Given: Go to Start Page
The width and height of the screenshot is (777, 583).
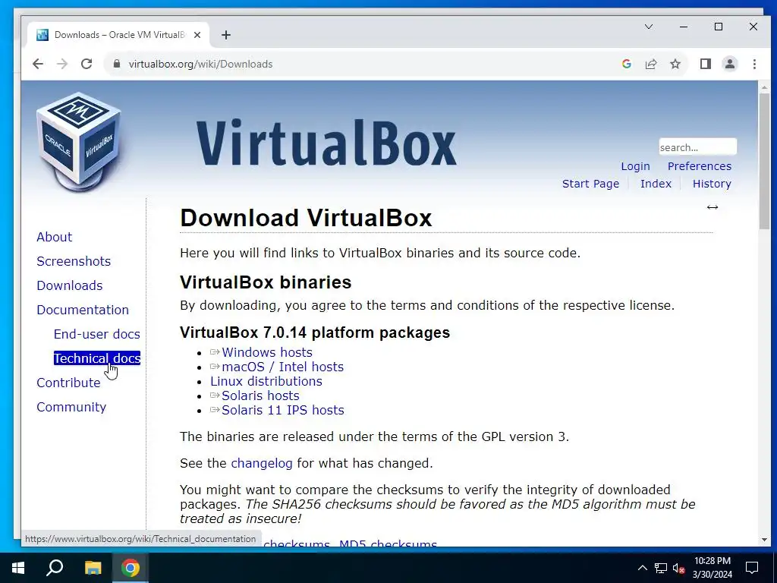Looking at the screenshot, I should pos(590,184).
